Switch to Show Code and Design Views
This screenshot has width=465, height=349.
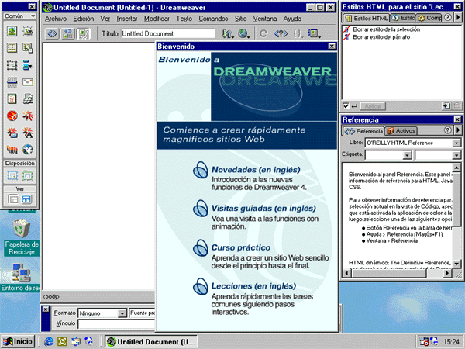tap(68, 33)
